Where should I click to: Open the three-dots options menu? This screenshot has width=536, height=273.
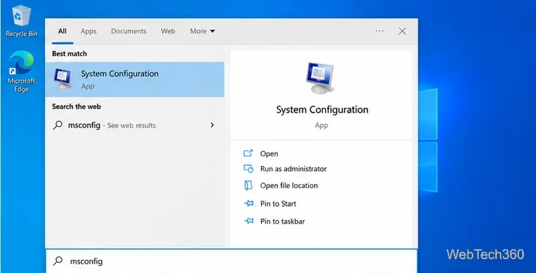click(379, 31)
